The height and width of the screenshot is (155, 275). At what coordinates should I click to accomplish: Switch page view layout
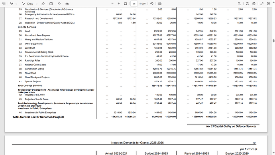point(160,4)
